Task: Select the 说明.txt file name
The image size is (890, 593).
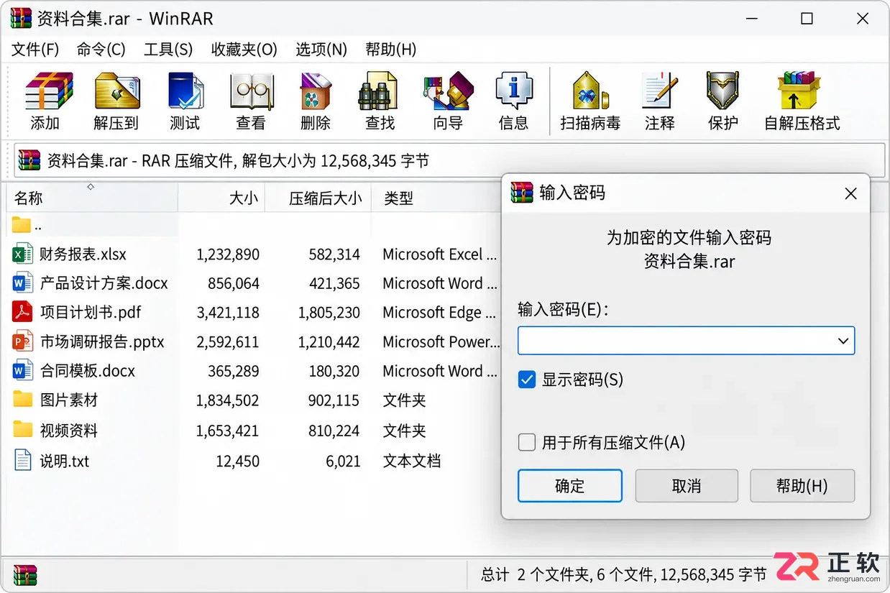Action: [x=65, y=461]
